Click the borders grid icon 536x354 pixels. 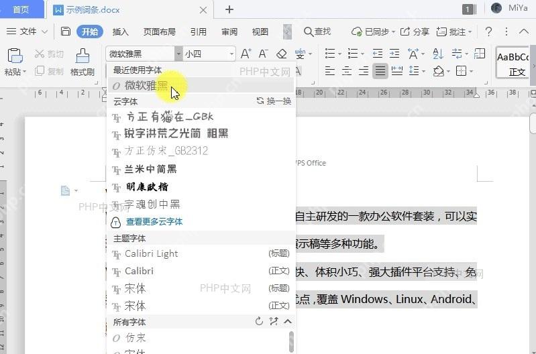click(x=461, y=71)
